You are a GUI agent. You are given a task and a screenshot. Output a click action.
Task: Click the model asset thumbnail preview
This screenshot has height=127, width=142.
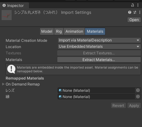[7, 15]
